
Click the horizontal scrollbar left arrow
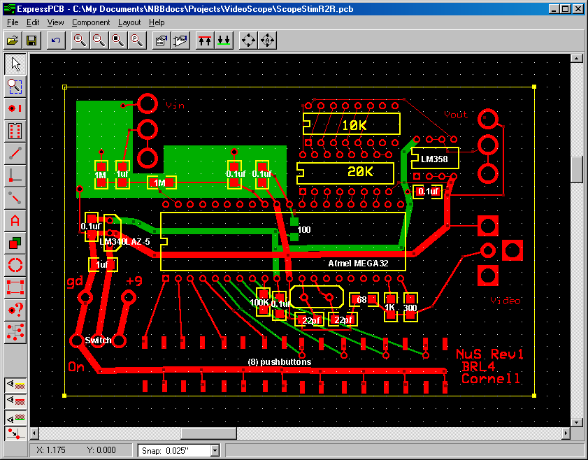coord(34,433)
